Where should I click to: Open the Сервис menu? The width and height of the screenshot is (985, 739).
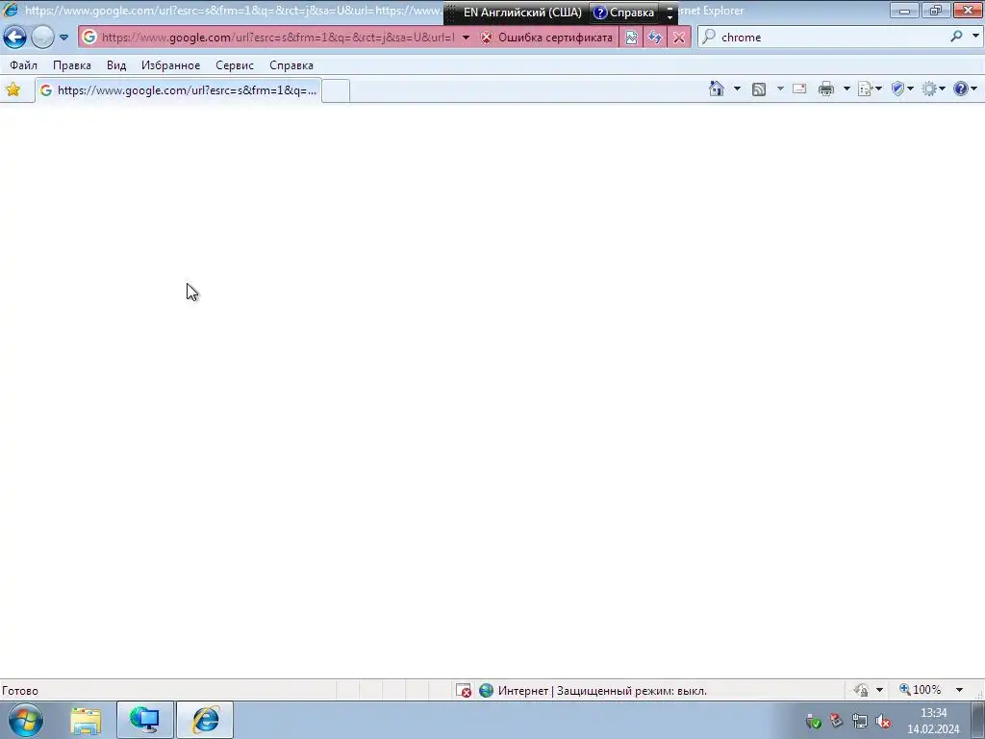point(235,65)
